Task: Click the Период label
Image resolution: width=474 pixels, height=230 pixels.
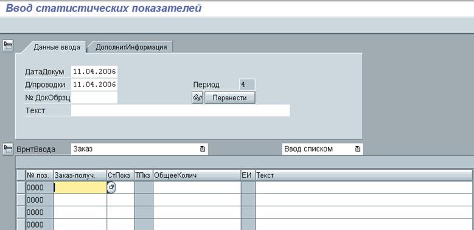Action: tap(206, 85)
